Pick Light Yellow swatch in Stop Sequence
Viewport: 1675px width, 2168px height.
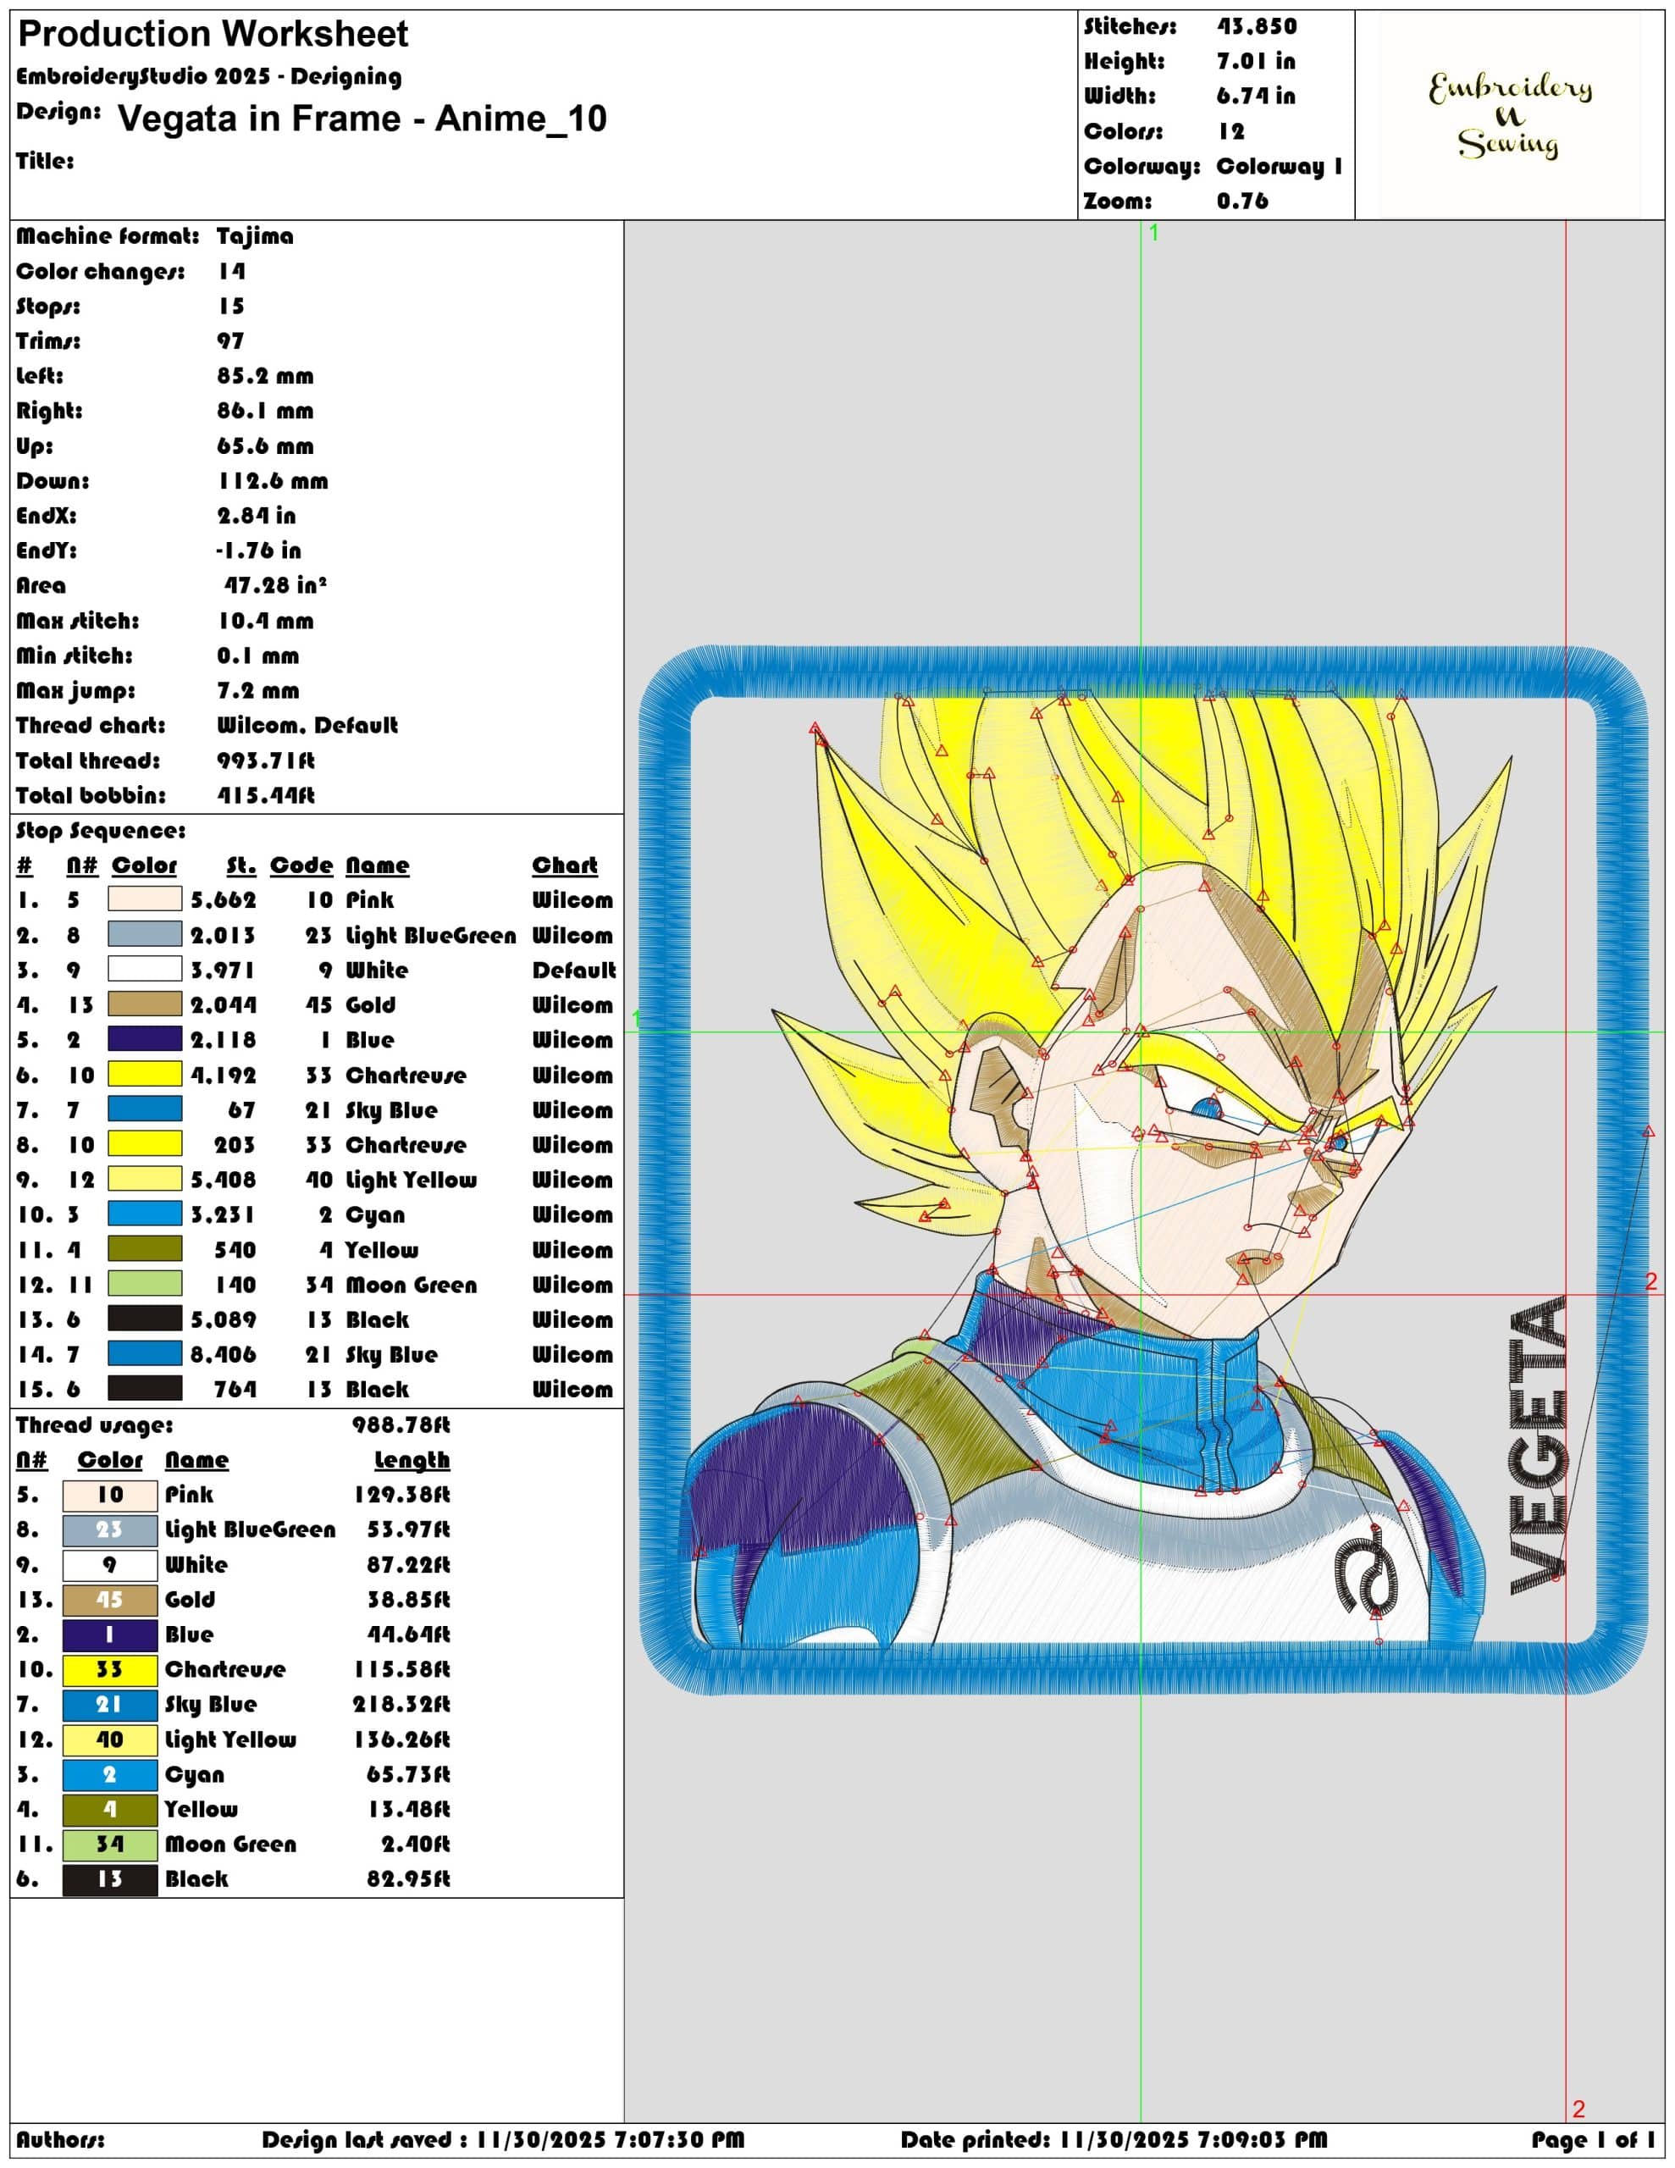[145, 1180]
